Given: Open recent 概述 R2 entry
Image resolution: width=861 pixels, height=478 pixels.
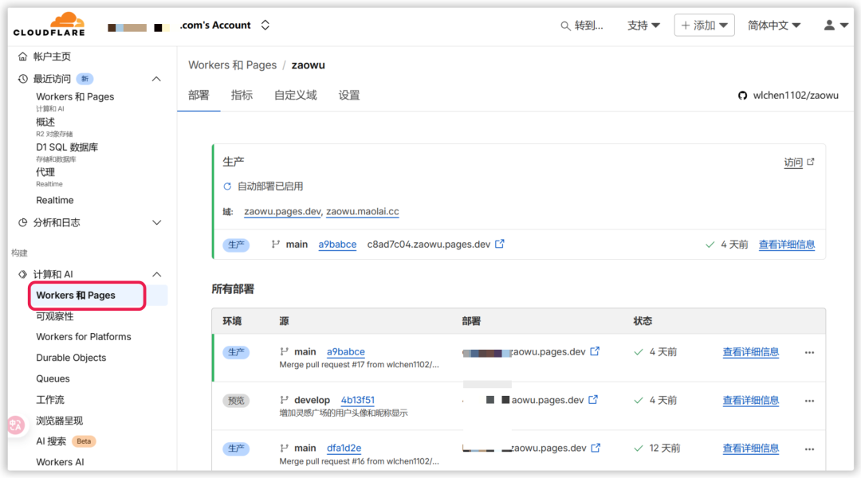Looking at the screenshot, I should [45, 122].
